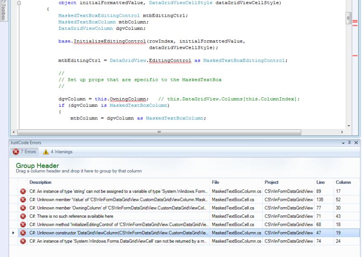Sort by File column header

(x=236, y=182)
